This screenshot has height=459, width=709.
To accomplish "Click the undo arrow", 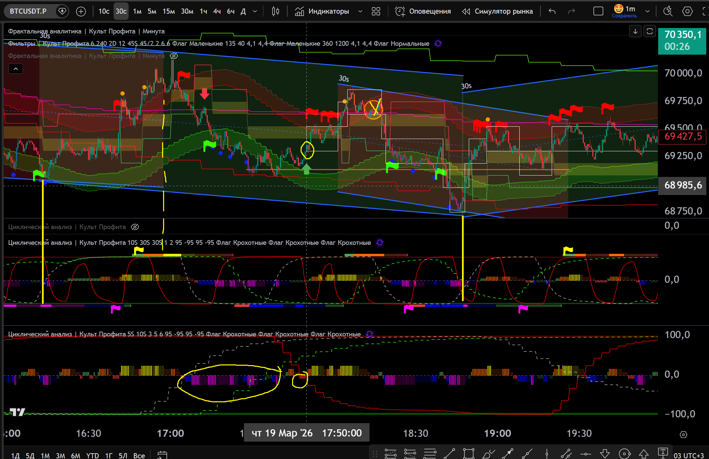I will [x=552, y=11].
